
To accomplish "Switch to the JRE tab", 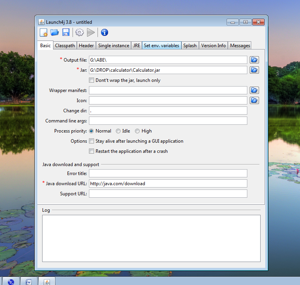I will click(137, 46).
